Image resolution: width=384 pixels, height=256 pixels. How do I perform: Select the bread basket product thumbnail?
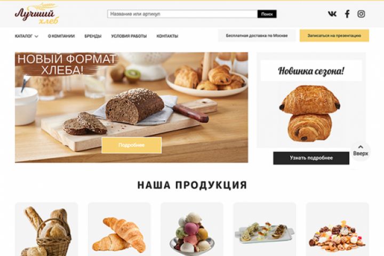click(x=46, y=229)
